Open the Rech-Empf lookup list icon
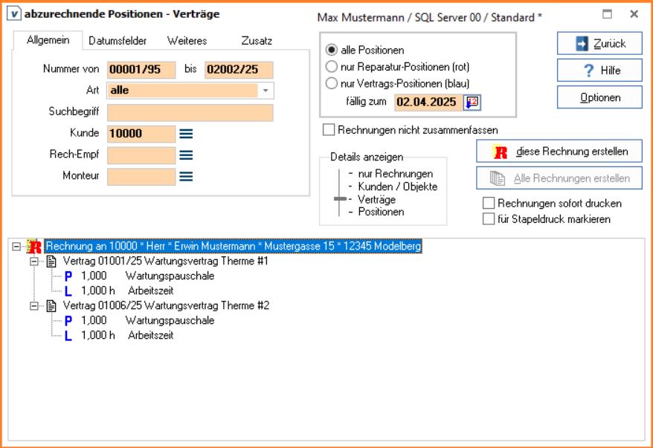This screenshot has width=653, height=448. (x=186, y=155)
